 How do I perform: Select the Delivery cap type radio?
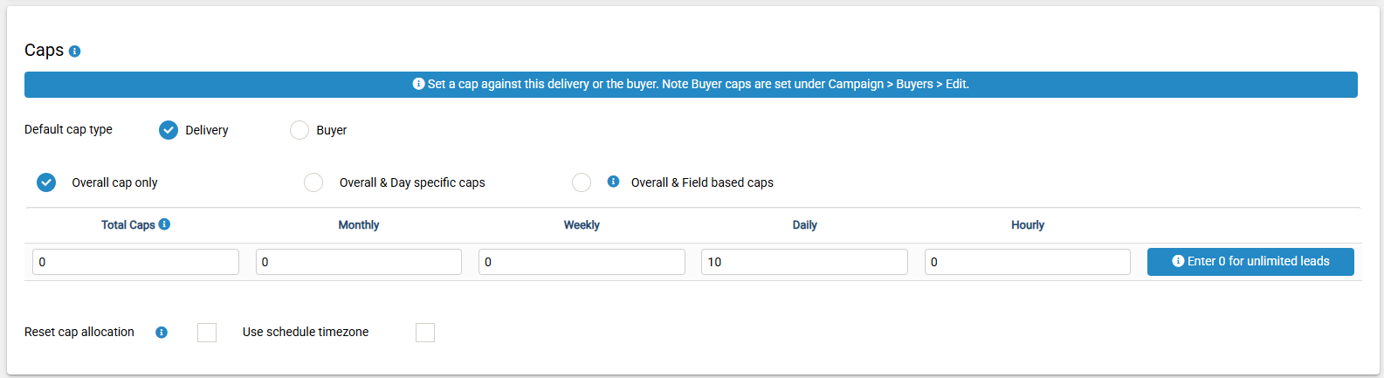pos(169,130)
